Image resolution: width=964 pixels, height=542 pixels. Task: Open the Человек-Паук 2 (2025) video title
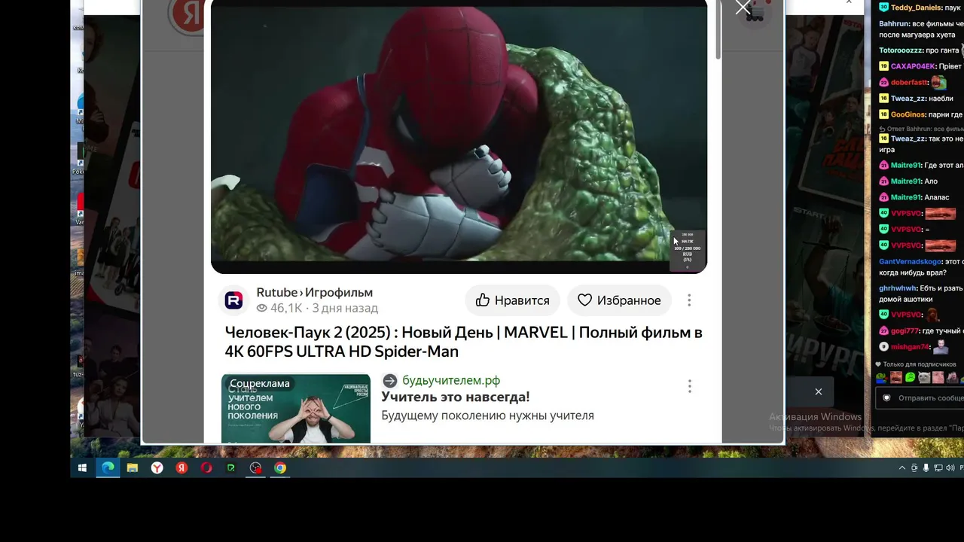[463, 342]
